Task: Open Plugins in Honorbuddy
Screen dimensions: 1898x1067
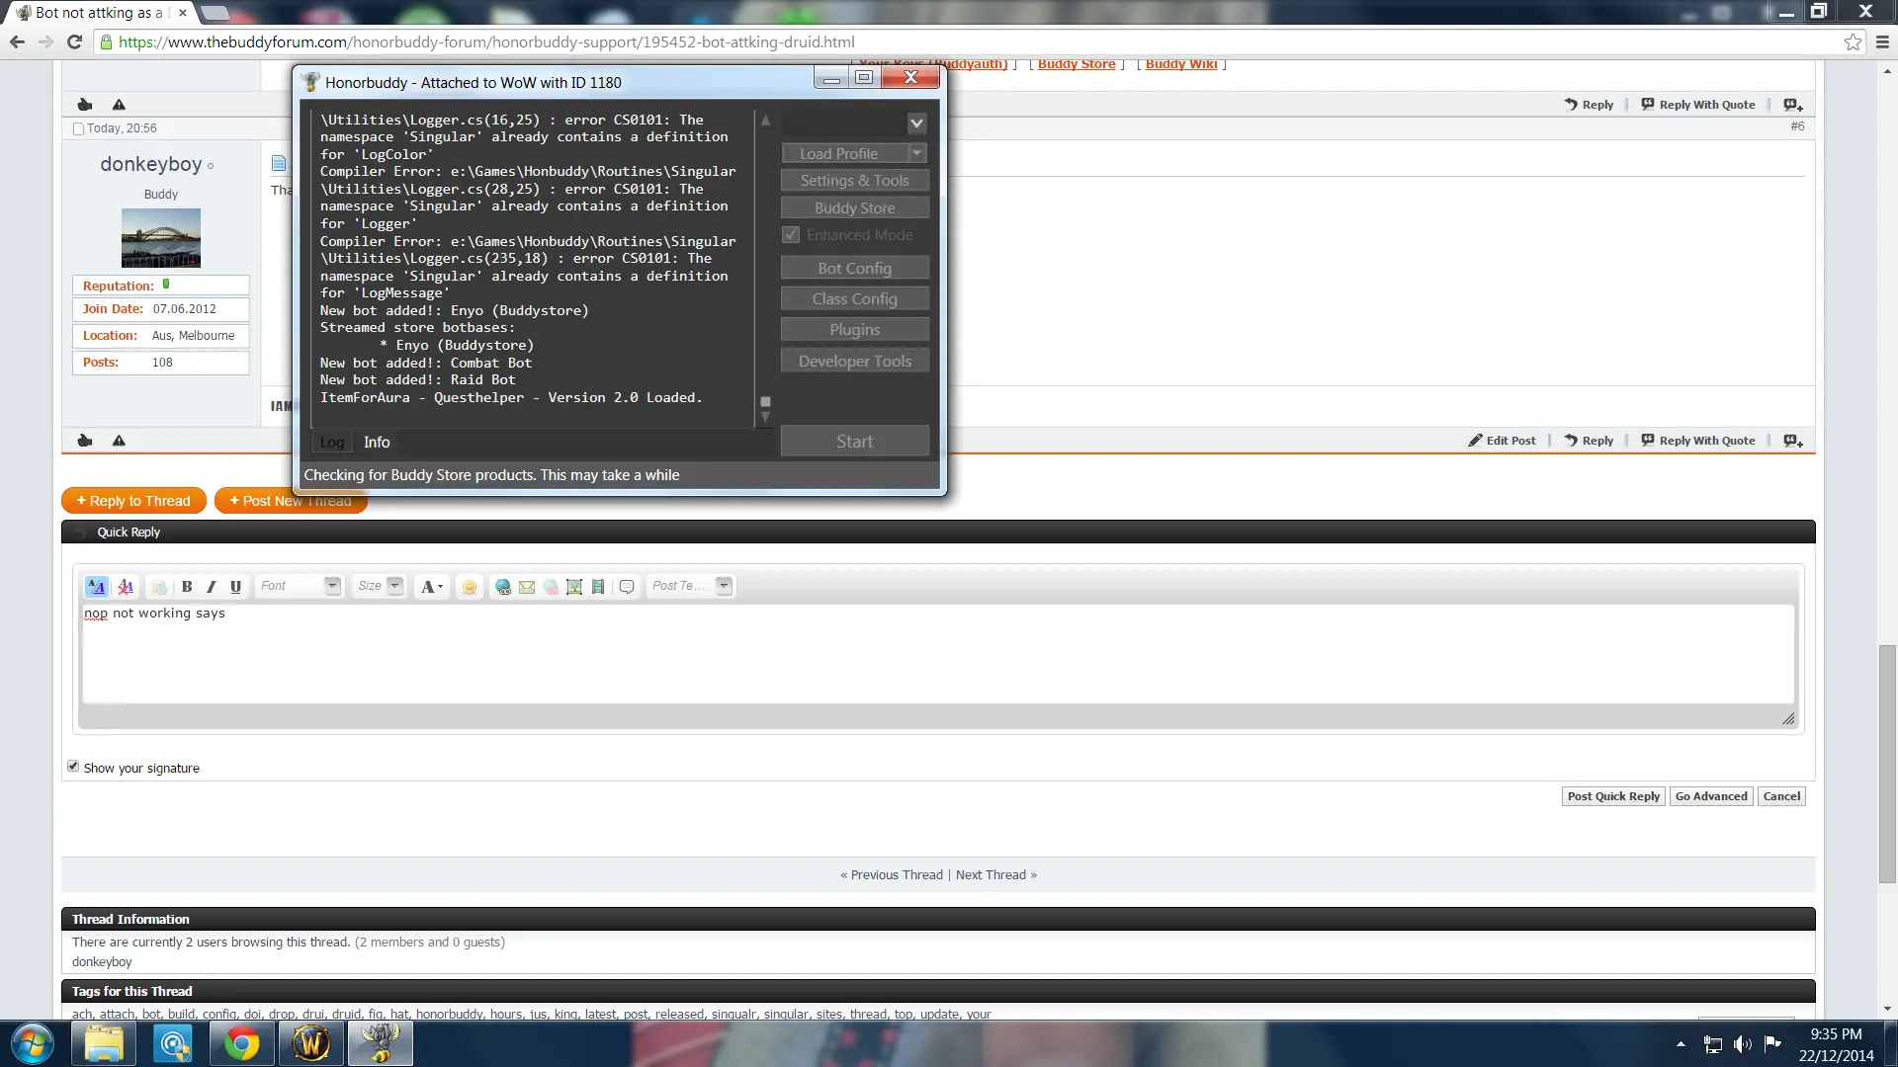Action: 855,330
